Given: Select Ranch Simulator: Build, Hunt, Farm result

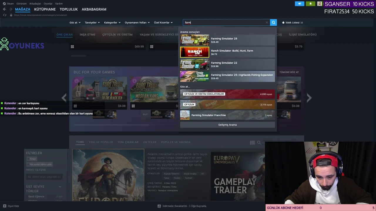Looking at the screenshot, I should tap(228, 52).
